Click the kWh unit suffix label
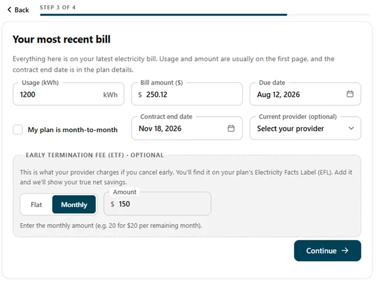This screenshot has width=376, height=281. point(110,95)
